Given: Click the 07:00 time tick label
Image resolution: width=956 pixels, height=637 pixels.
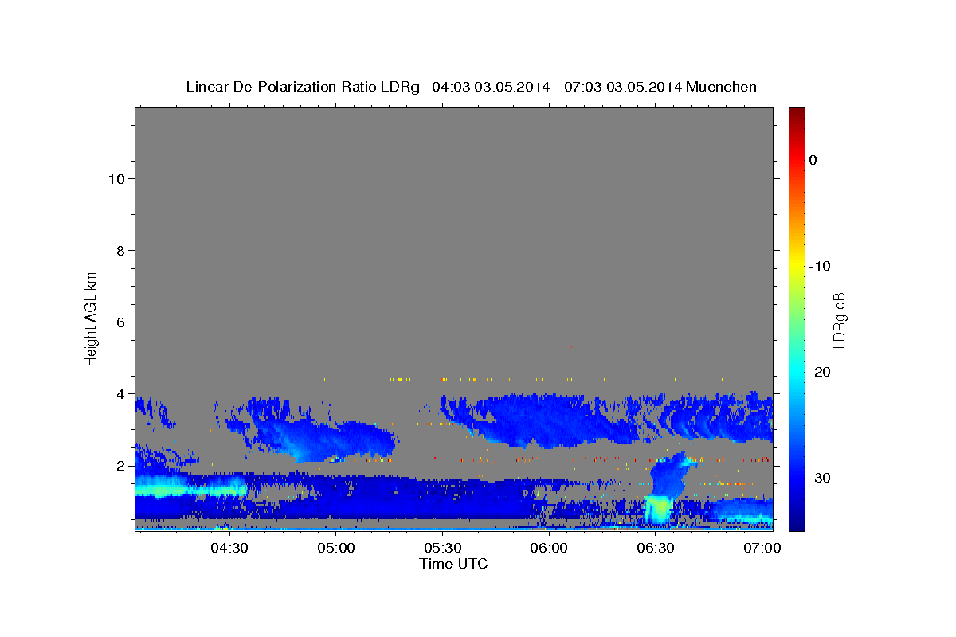Looking at the screenshot, I should 762,549.
